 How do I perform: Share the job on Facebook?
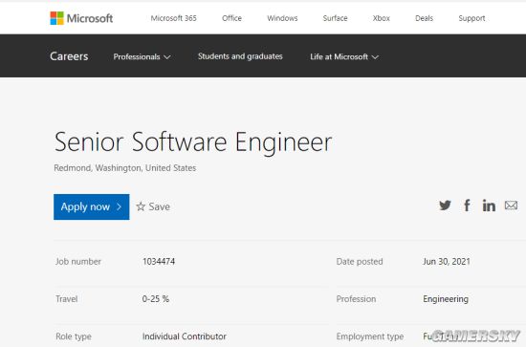coord(467,206)
